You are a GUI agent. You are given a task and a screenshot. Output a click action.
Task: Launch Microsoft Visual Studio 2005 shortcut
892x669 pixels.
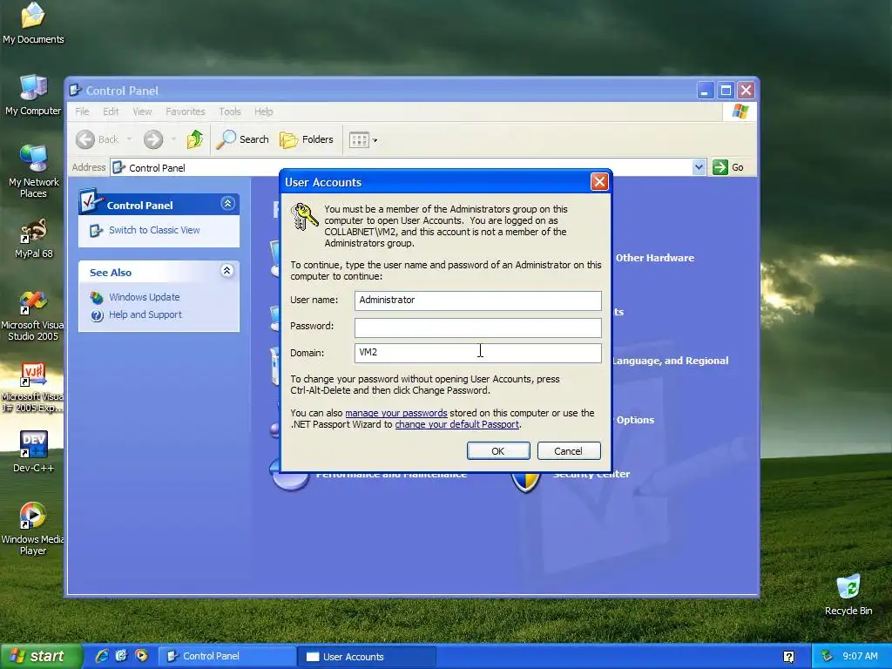click(33, 315)
